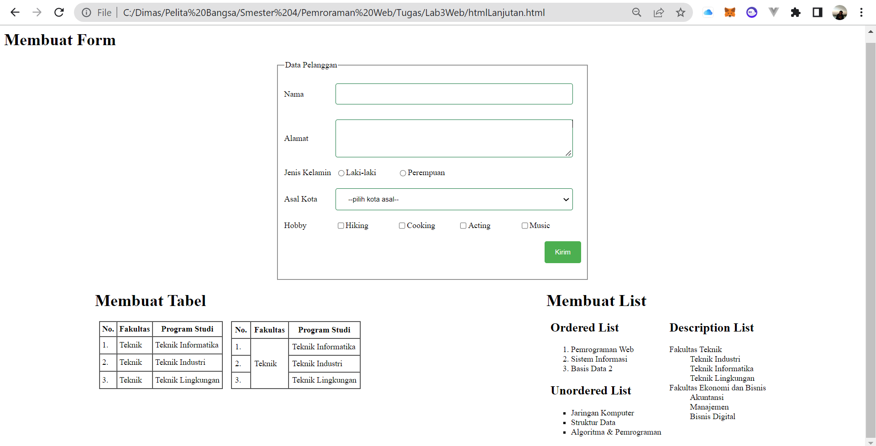Click the Sistem Informasi list item
The image size is (876, 446).
[599, 359]
